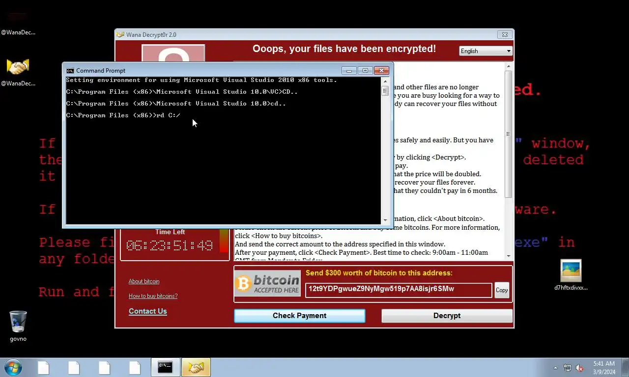Maximize the Command Prompt window
The width and height of the screenshot is (629, 377).
365,71
